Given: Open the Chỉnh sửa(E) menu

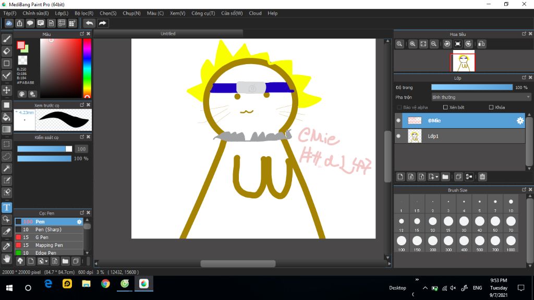Looking at the screenshot, I should 36,13.
